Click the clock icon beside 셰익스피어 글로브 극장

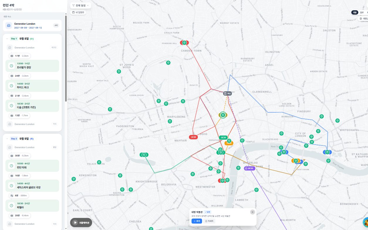click(11, 186)
